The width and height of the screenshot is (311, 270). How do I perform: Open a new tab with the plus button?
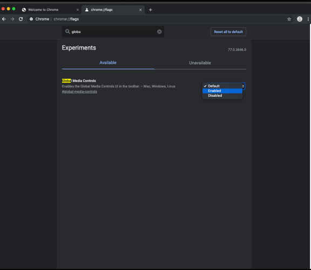pos(150,10)
